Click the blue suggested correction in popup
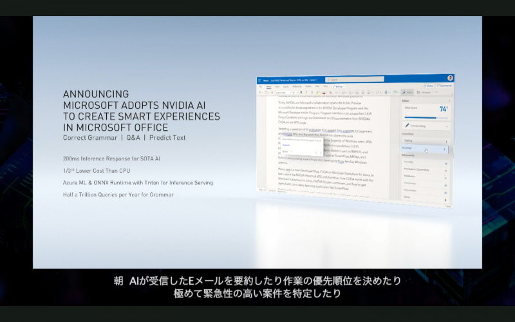Image resolution: width=515 pixels, height=322 pixels. coord(286,146)
